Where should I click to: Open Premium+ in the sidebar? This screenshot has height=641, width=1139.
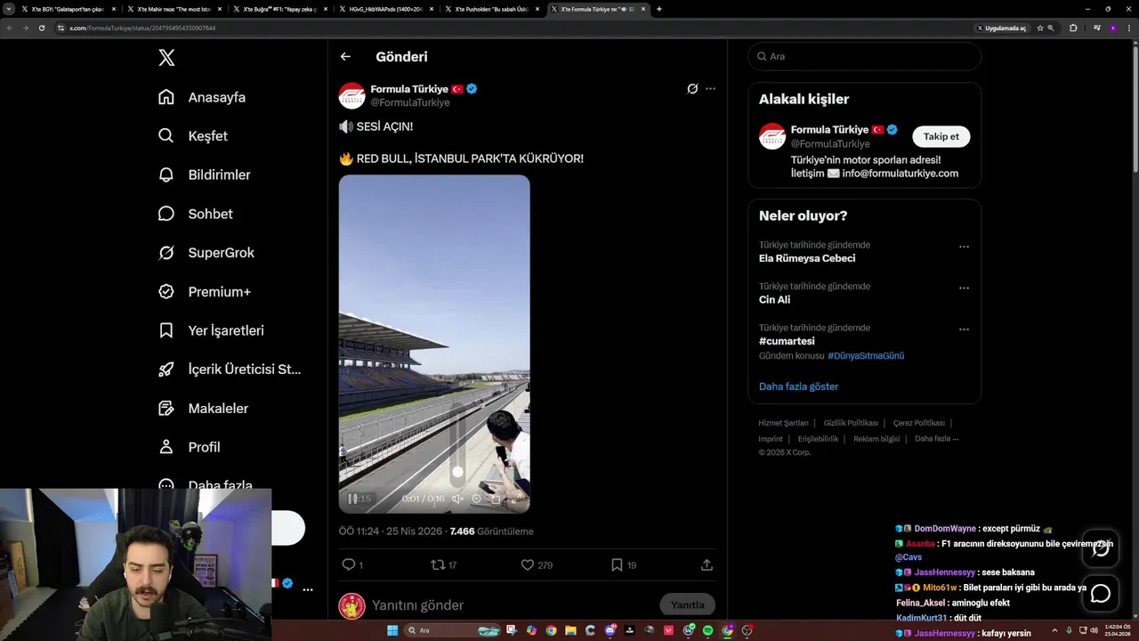(x=205, y=291)
